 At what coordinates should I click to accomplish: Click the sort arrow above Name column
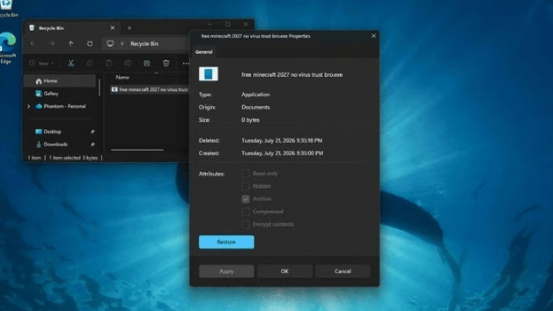[156, 73]
